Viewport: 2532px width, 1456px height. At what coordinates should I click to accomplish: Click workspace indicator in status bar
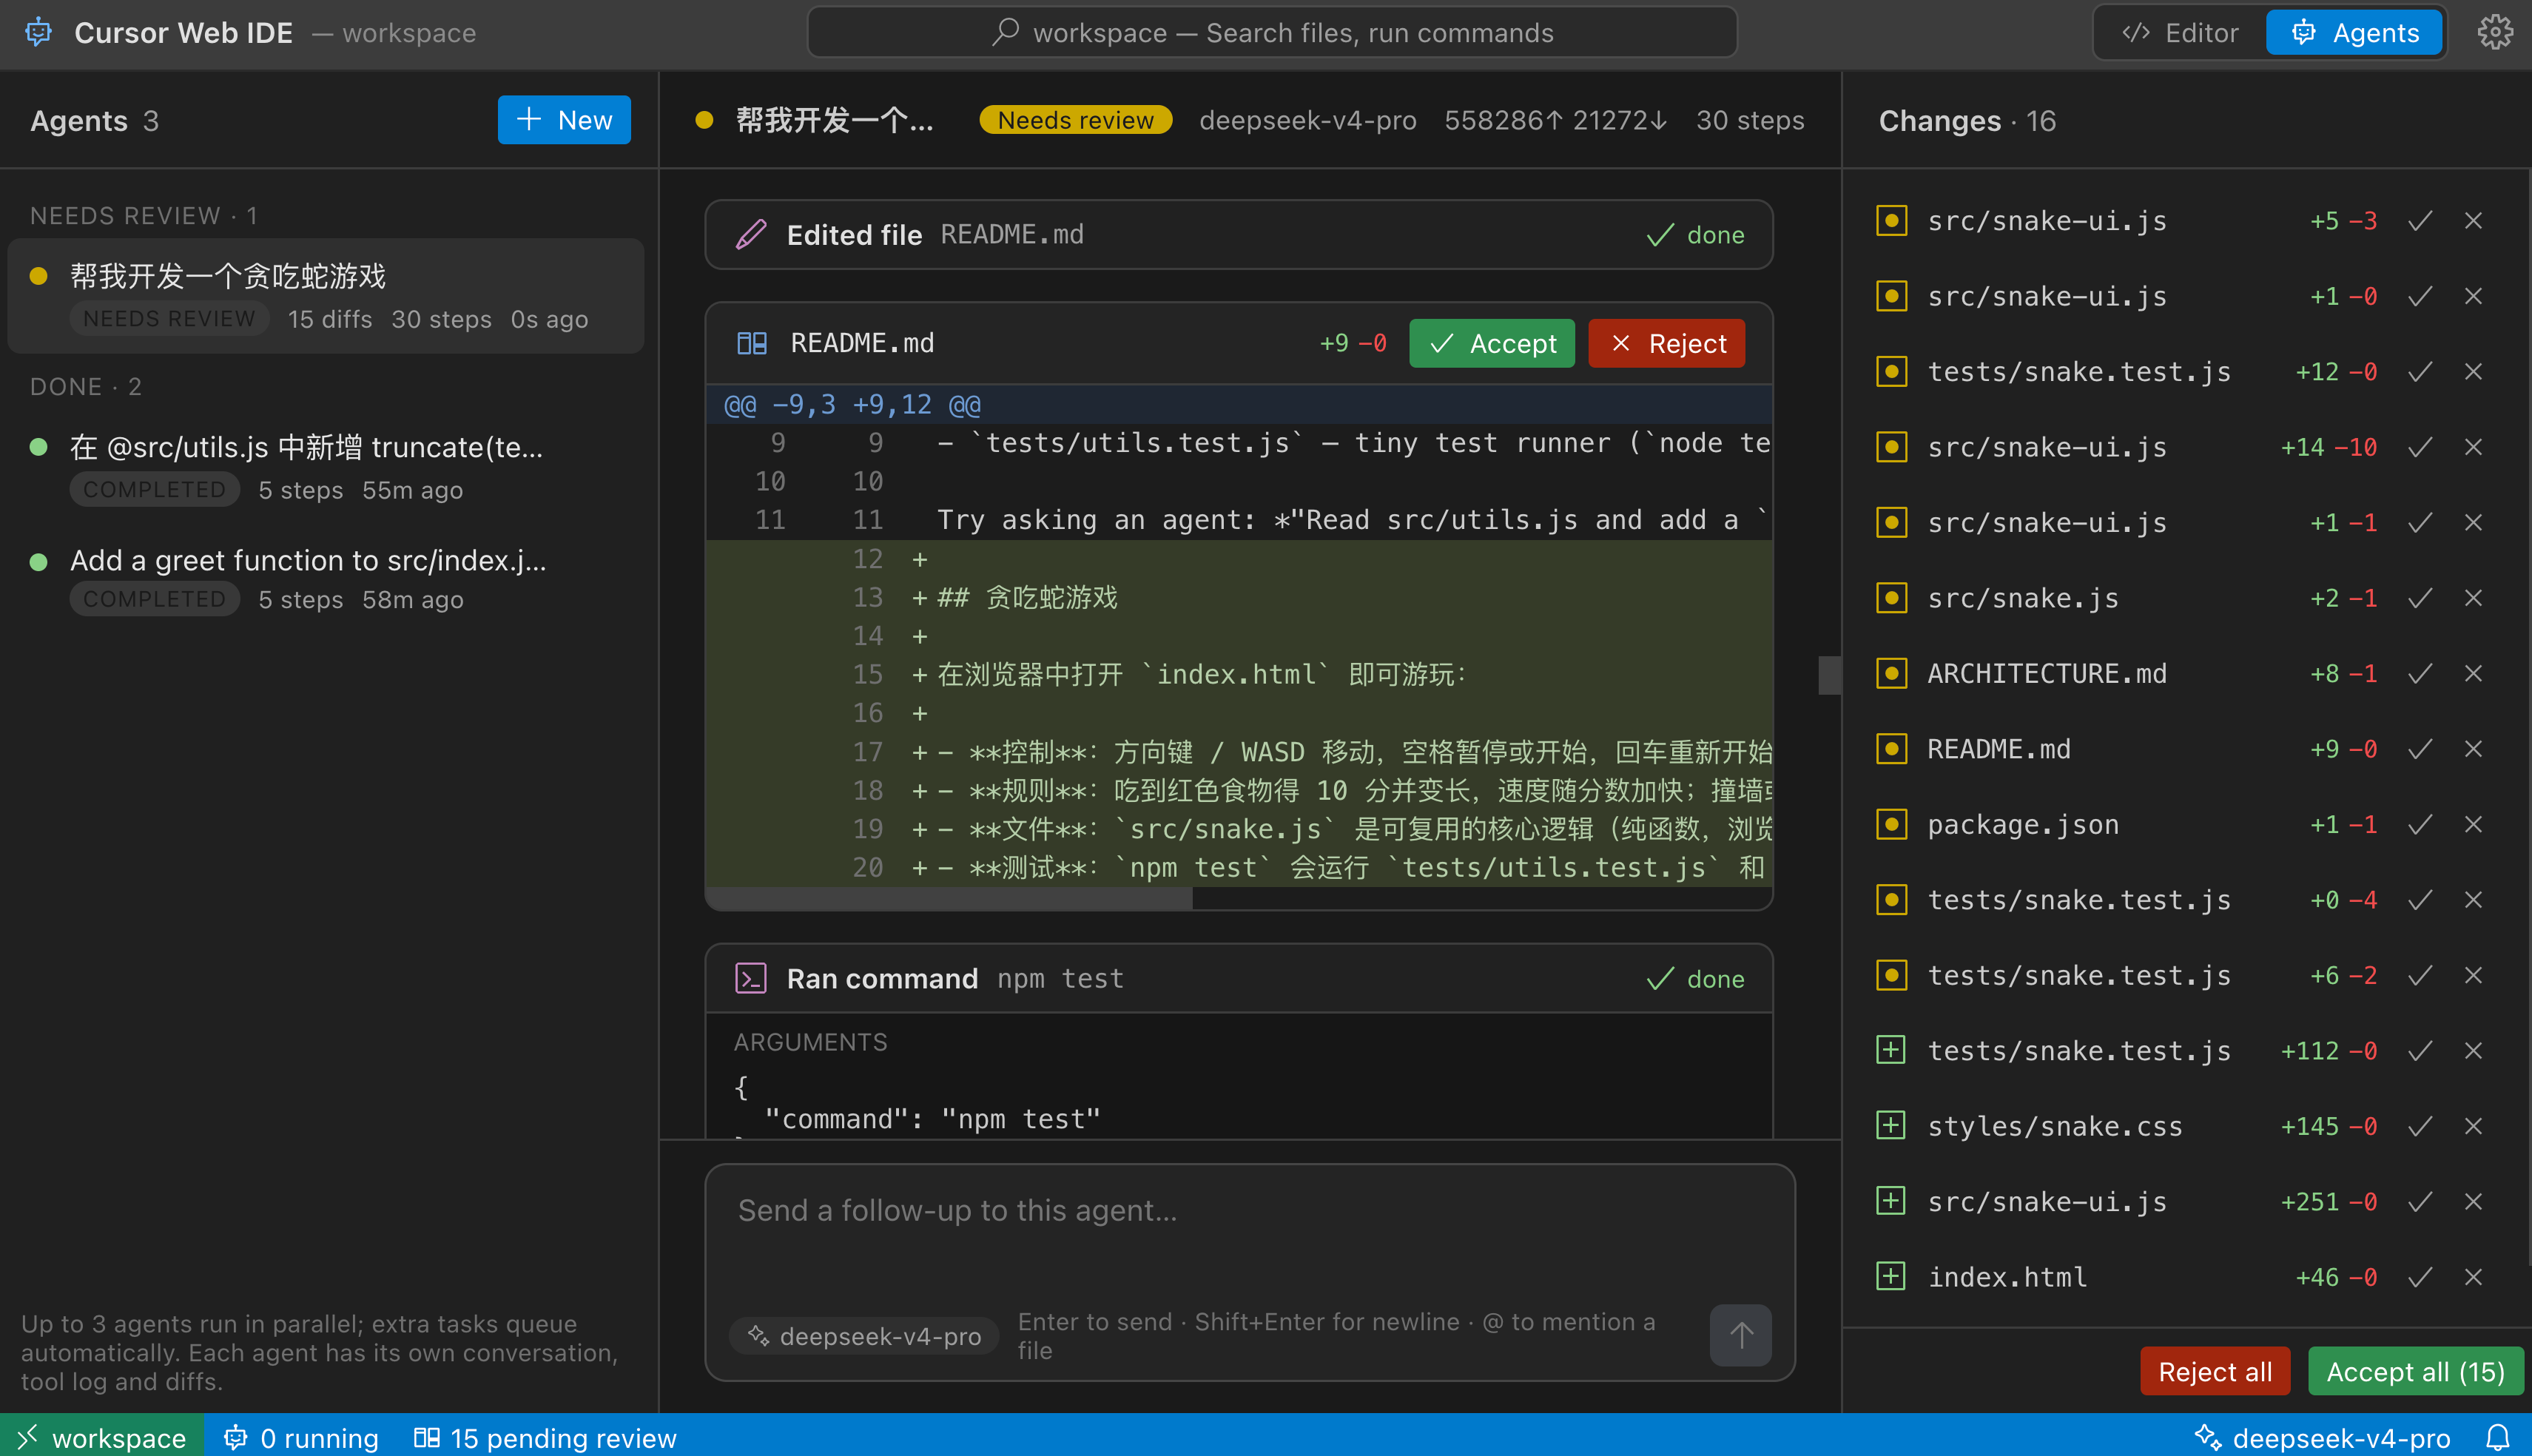[102, 1437]
